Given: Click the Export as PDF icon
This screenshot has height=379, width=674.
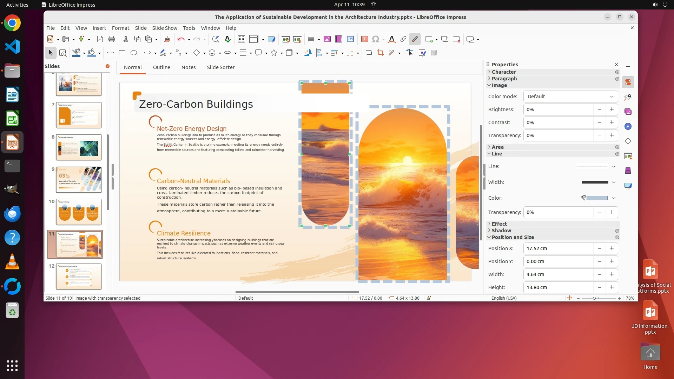Looking at the screenshot, I should point(100,39).
